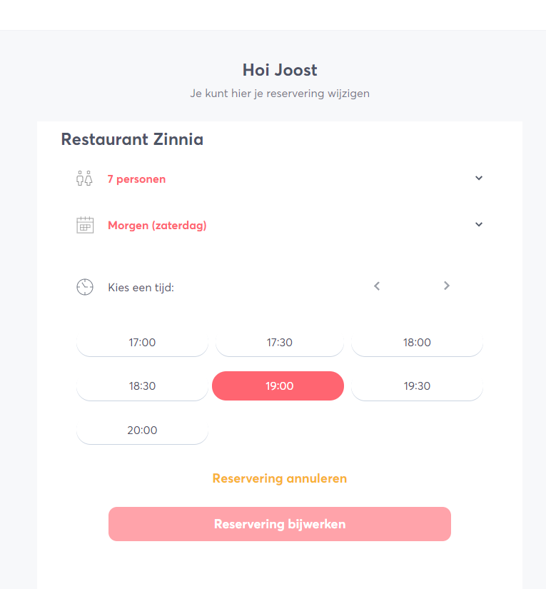Select the 17:00 time slot

coord(142,343)
